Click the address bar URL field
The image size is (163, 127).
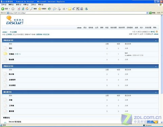point(77,13)
